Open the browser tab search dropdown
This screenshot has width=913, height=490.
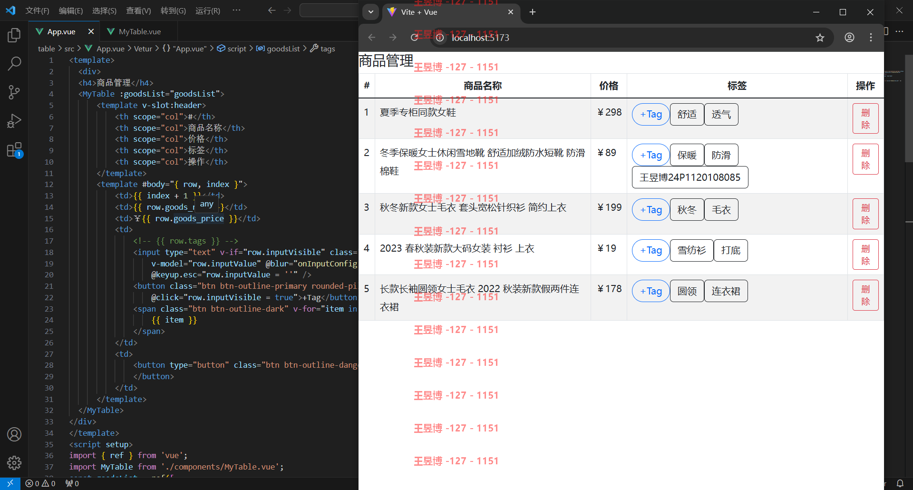[370, 12]
